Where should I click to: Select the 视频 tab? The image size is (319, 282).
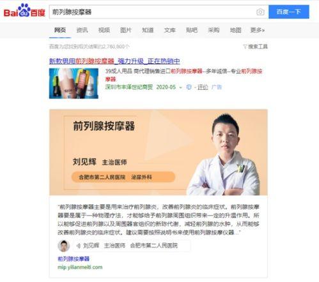pos(104,30)
